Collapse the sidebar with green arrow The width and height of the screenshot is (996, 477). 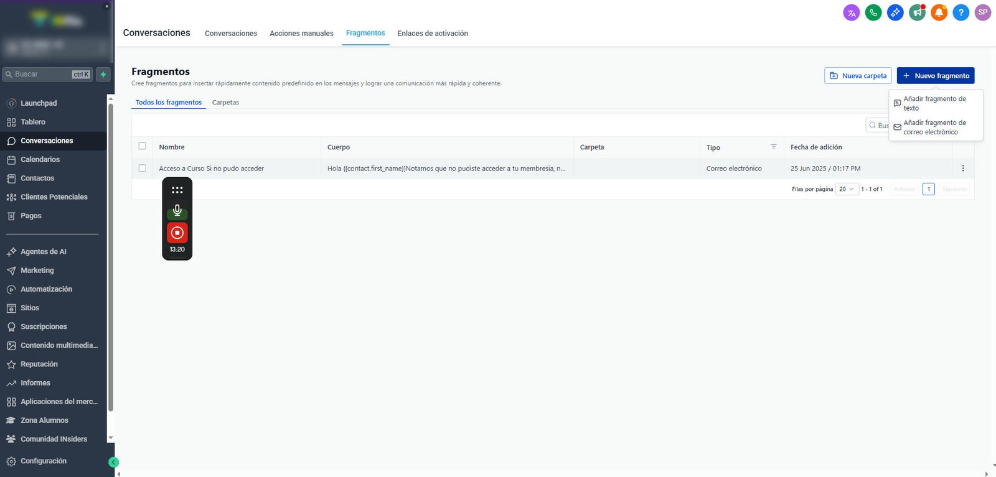click(113, 462)
